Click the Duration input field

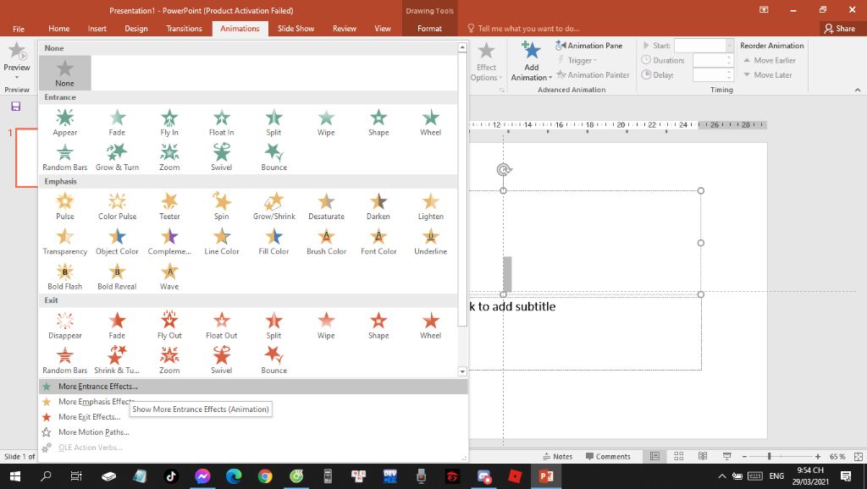(709, 60)
